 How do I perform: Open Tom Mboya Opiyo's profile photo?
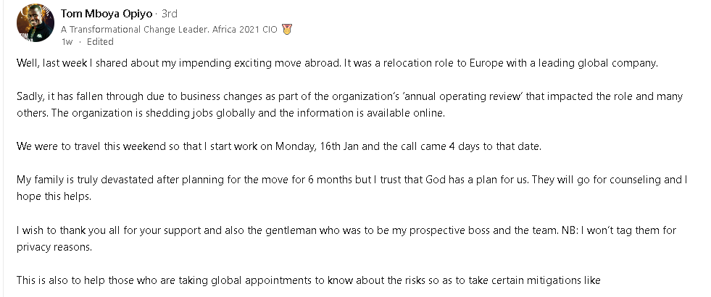coord(36,22)
